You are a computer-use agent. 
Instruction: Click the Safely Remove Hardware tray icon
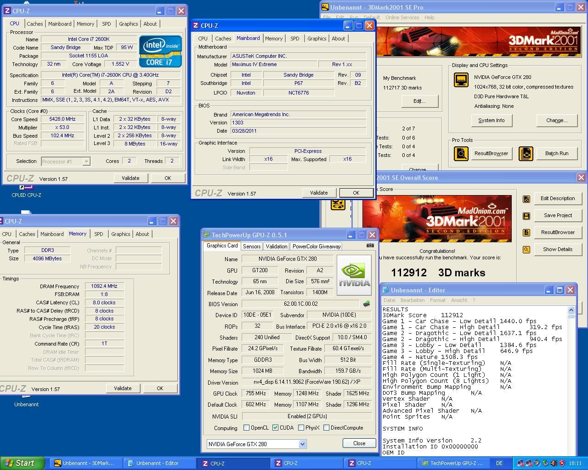click(545, 463)
